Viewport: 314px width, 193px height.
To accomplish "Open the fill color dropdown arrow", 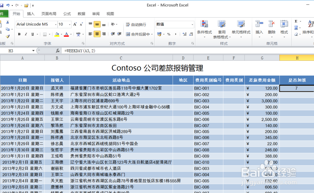I will 61,34.
